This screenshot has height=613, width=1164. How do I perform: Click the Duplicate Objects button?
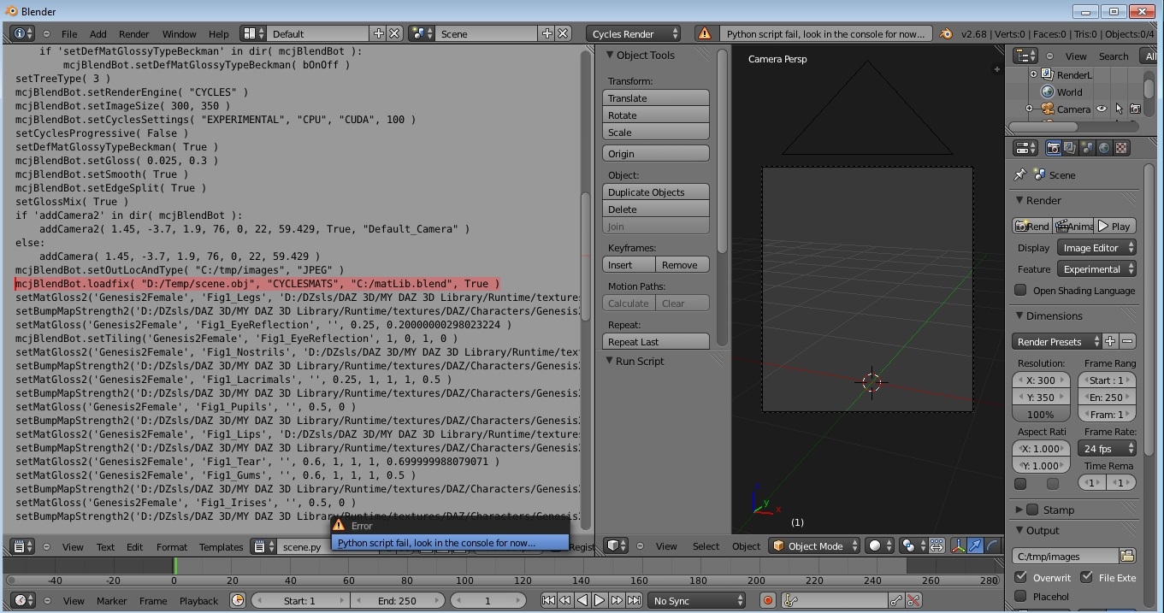pos(655,192)
